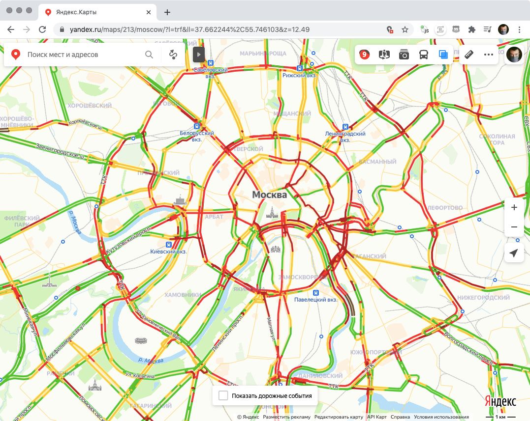Select the ruler distance tool
The image size is (530, 421).
pyautogui.click(x=469, y=55)
